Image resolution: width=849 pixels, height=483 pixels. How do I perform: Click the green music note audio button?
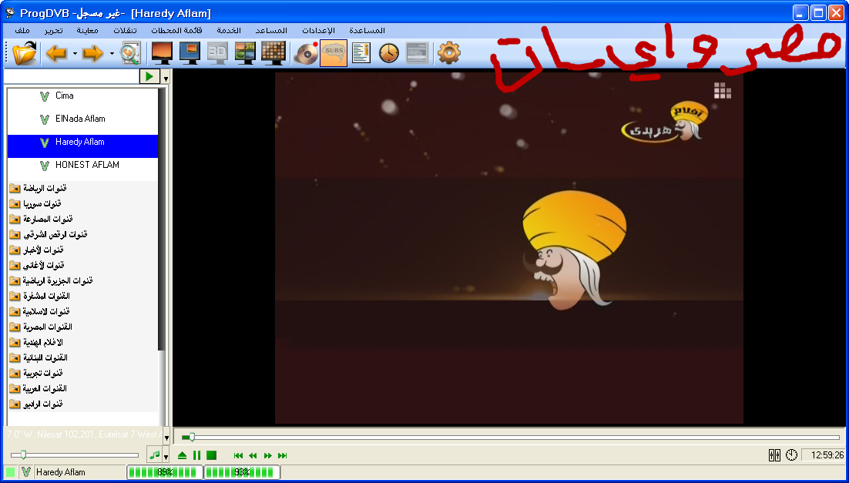coord(154,454)
